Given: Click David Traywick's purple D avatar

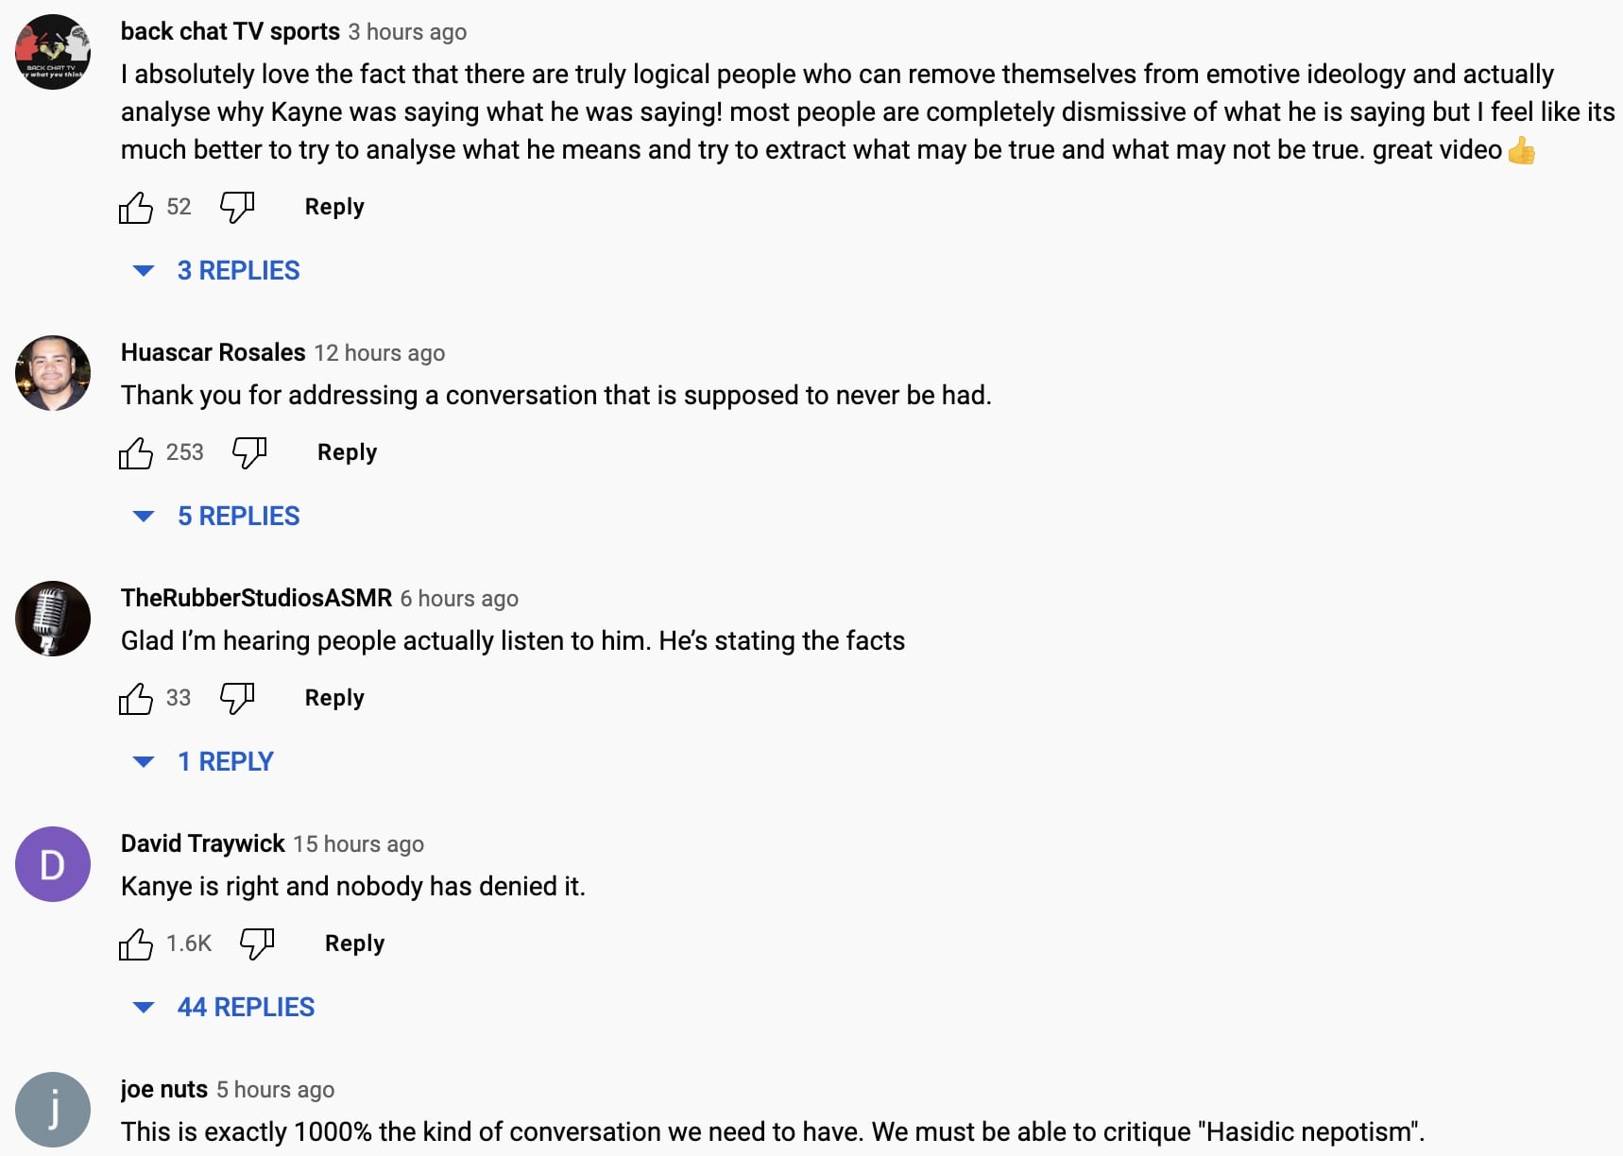Looking at the screenshot, I should click(53, 864).
